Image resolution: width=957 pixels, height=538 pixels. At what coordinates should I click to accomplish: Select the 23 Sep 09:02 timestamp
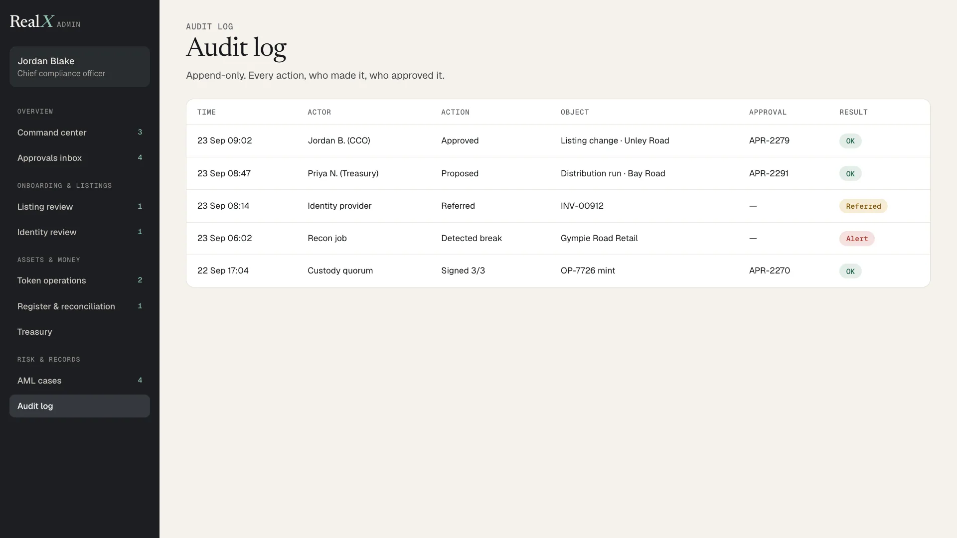click(224, 140)
